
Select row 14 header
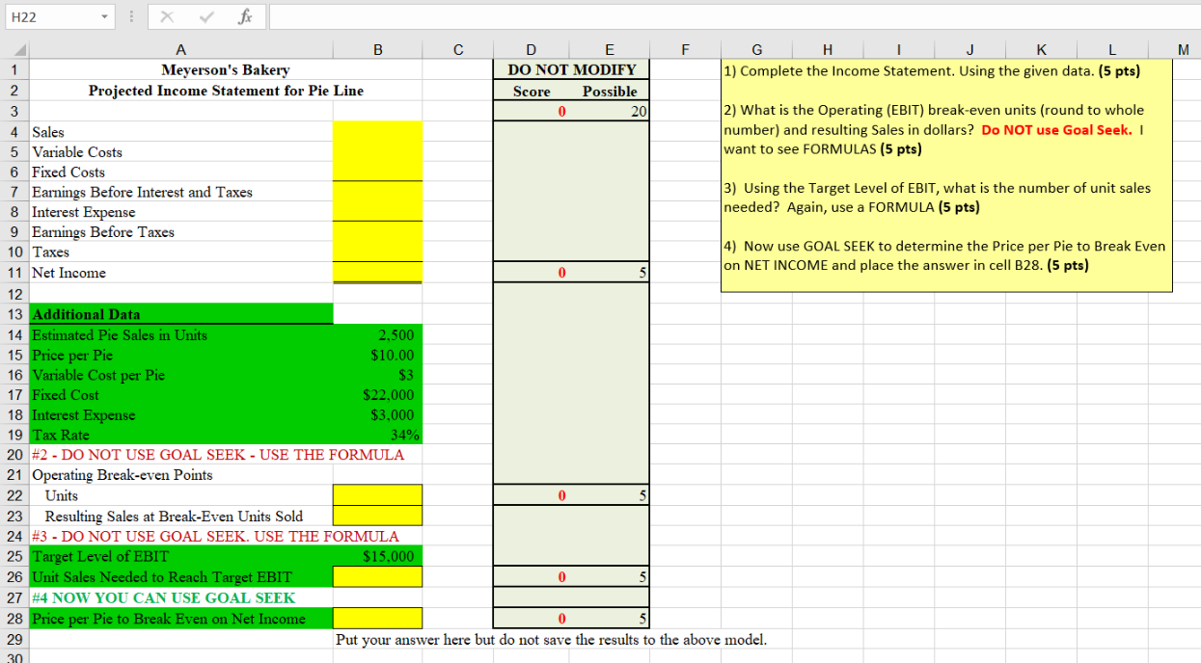click(x=14, y=334)
